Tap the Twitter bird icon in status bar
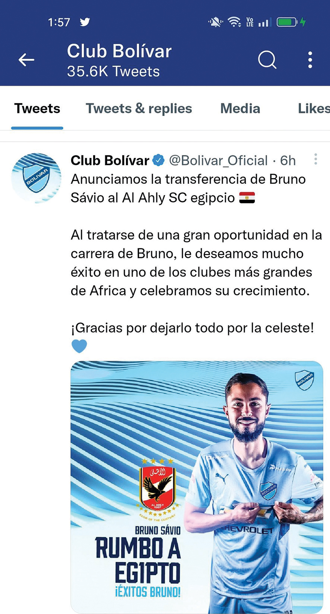Viewport: 330px width, 614px height. (x=85, y=22)
